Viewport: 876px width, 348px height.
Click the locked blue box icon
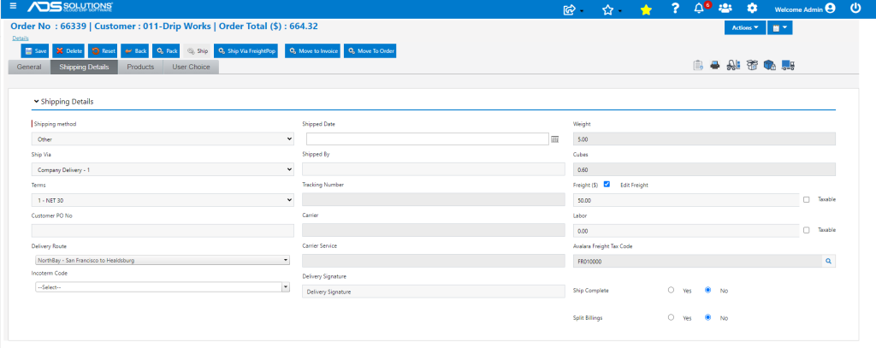pyautogui.click(x=770, y=65)
